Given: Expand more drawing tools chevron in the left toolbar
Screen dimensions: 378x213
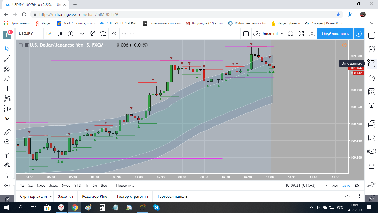Looking at the screenshot, I should pos(7,119).
